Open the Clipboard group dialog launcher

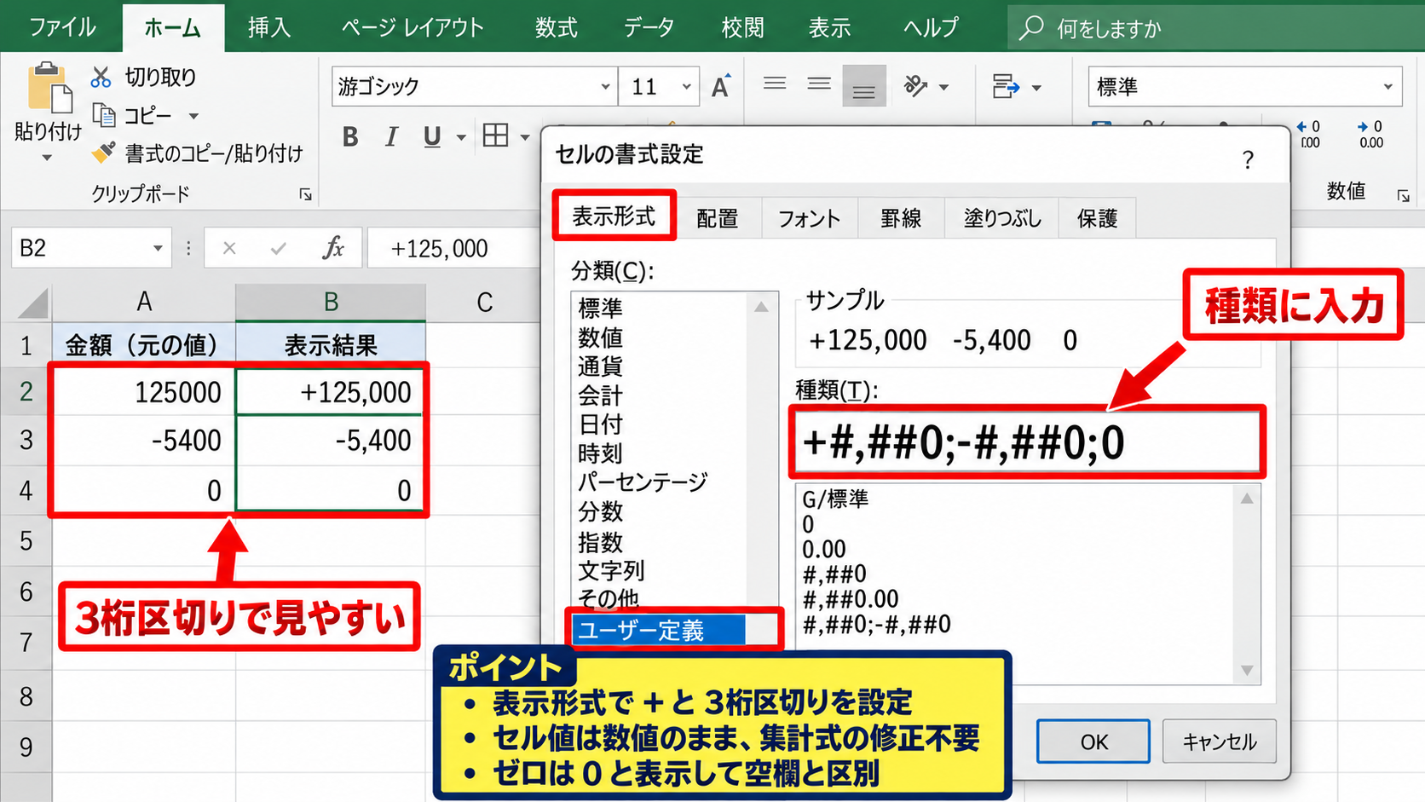tap(306, 195)
